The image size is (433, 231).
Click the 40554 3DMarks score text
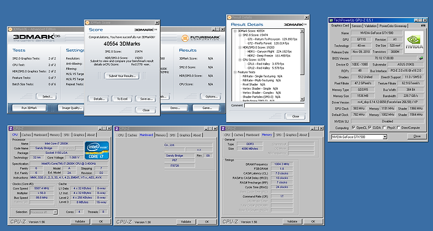(121, 44)
